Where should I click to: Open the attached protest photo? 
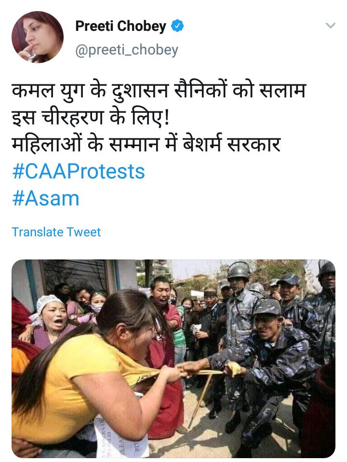pyautogui.click(x=173, y=359)
